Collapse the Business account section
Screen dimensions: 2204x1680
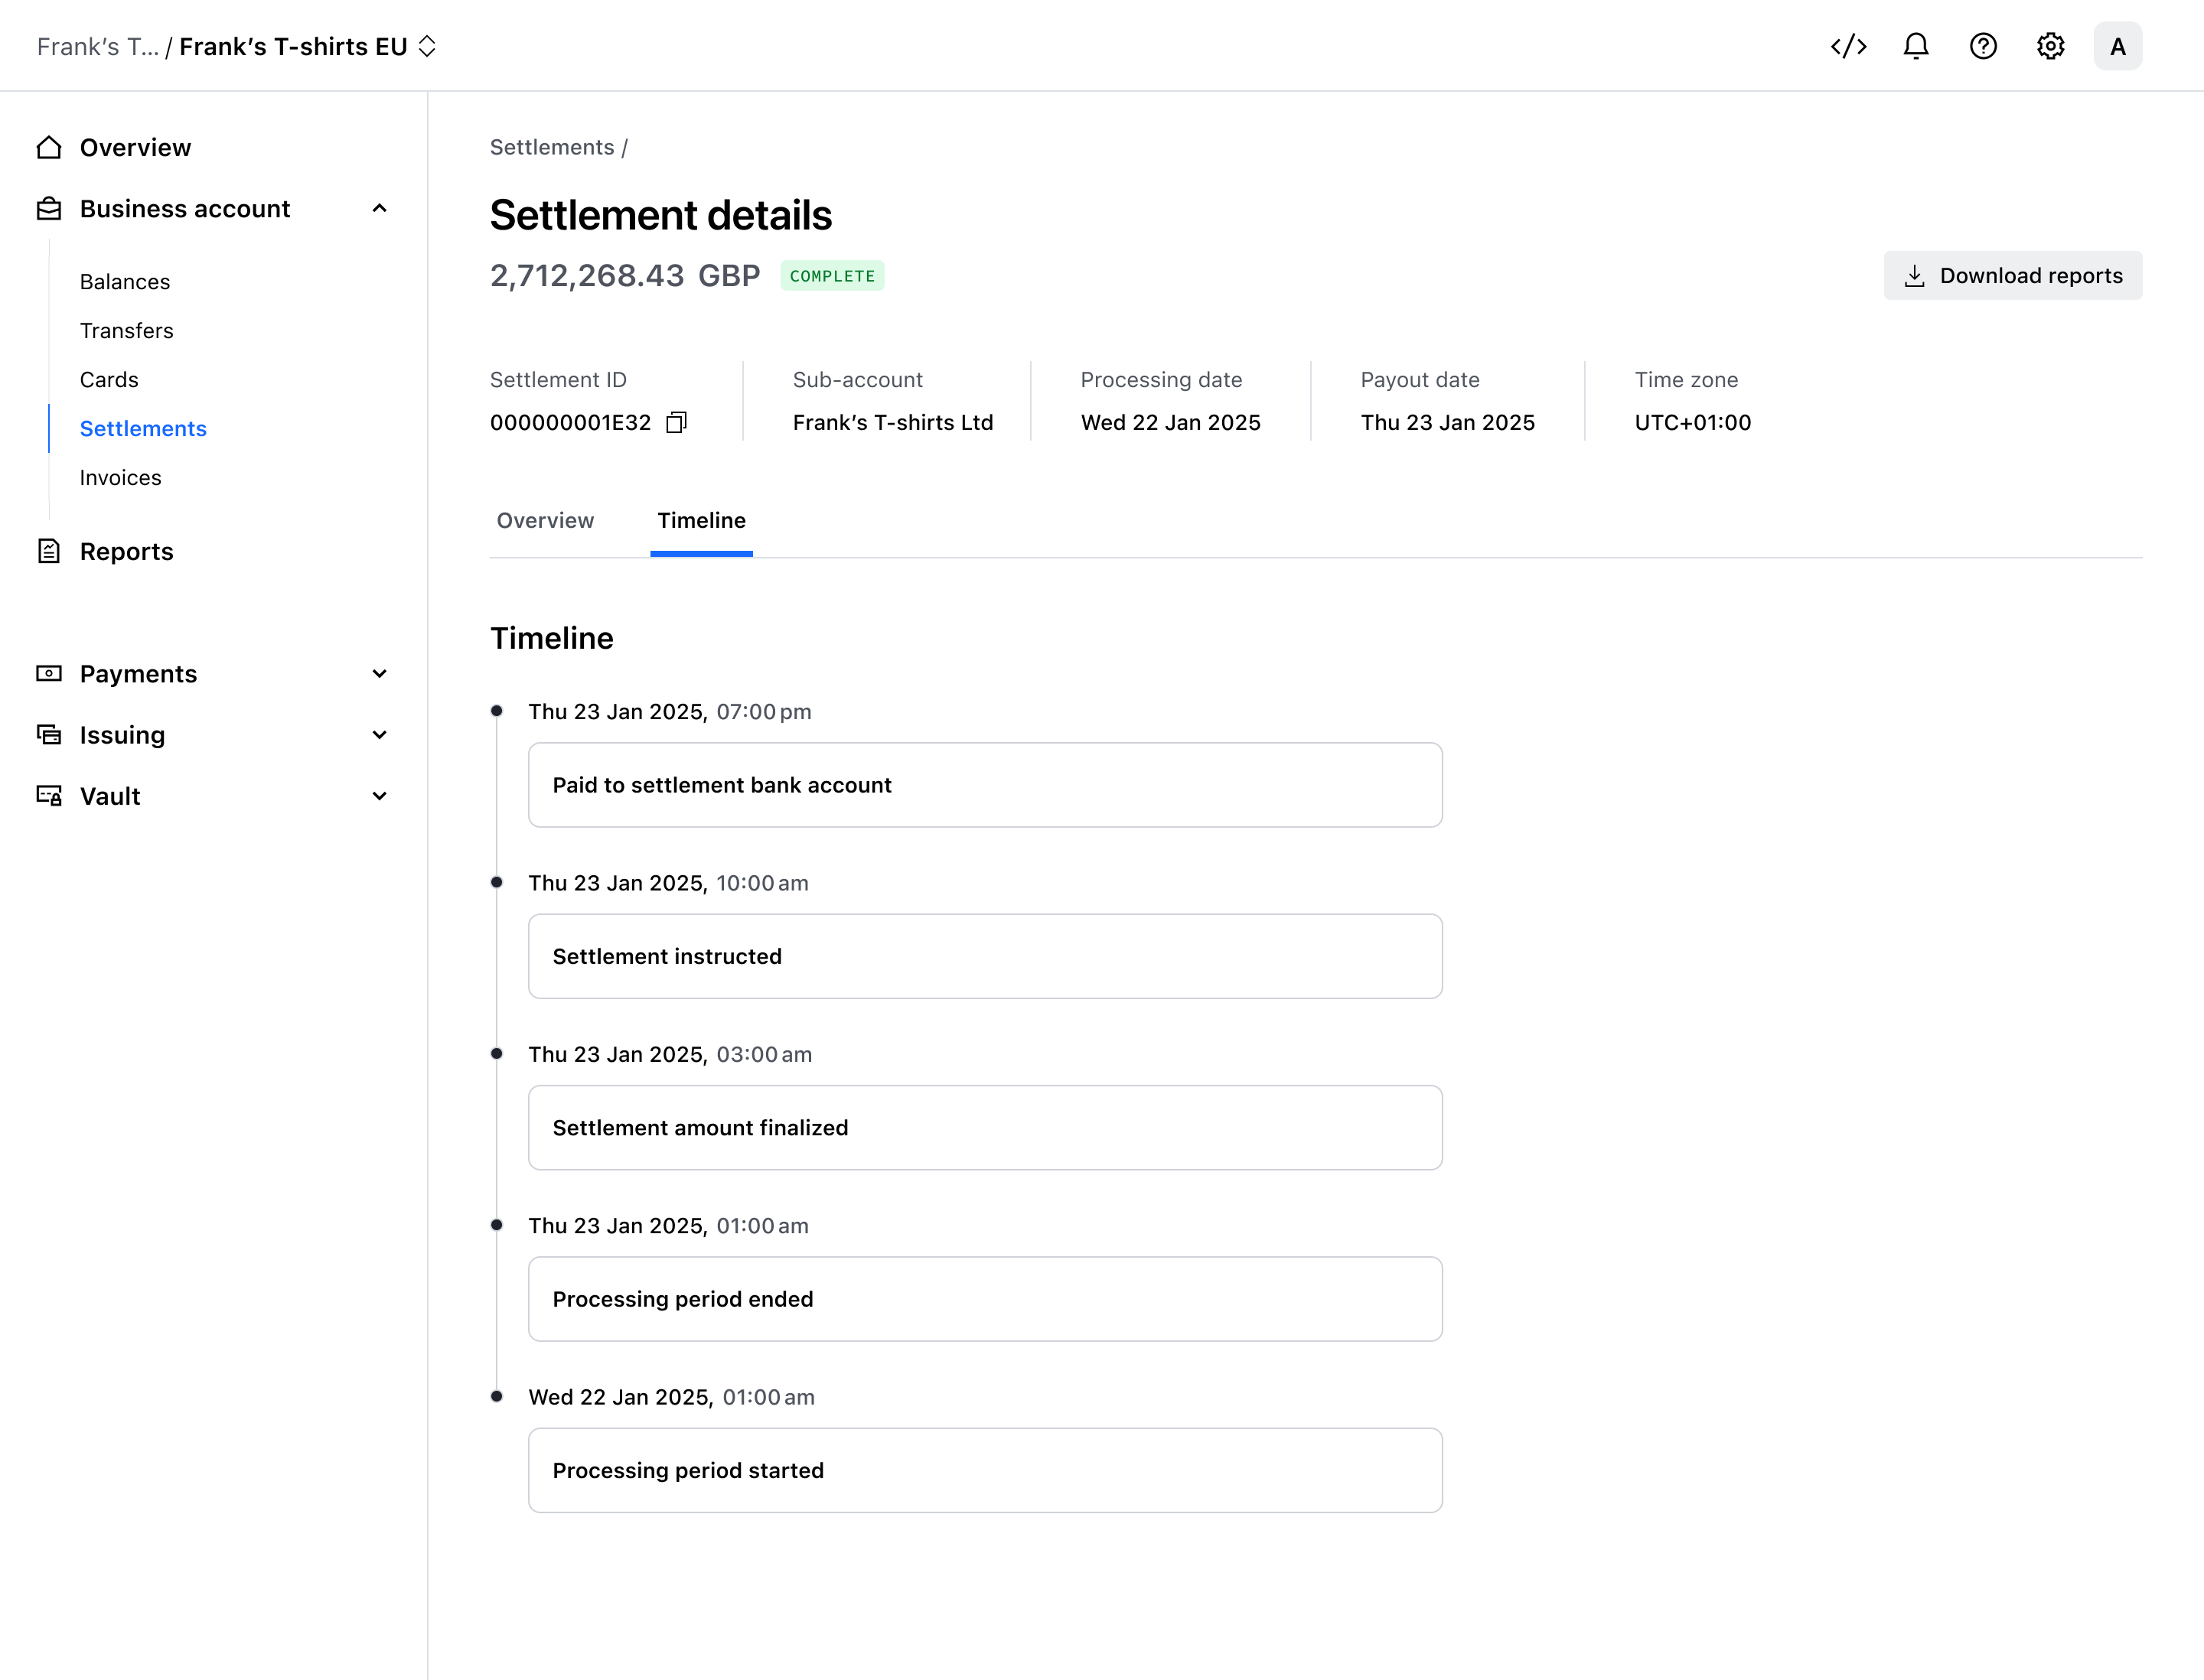point(379,208)
